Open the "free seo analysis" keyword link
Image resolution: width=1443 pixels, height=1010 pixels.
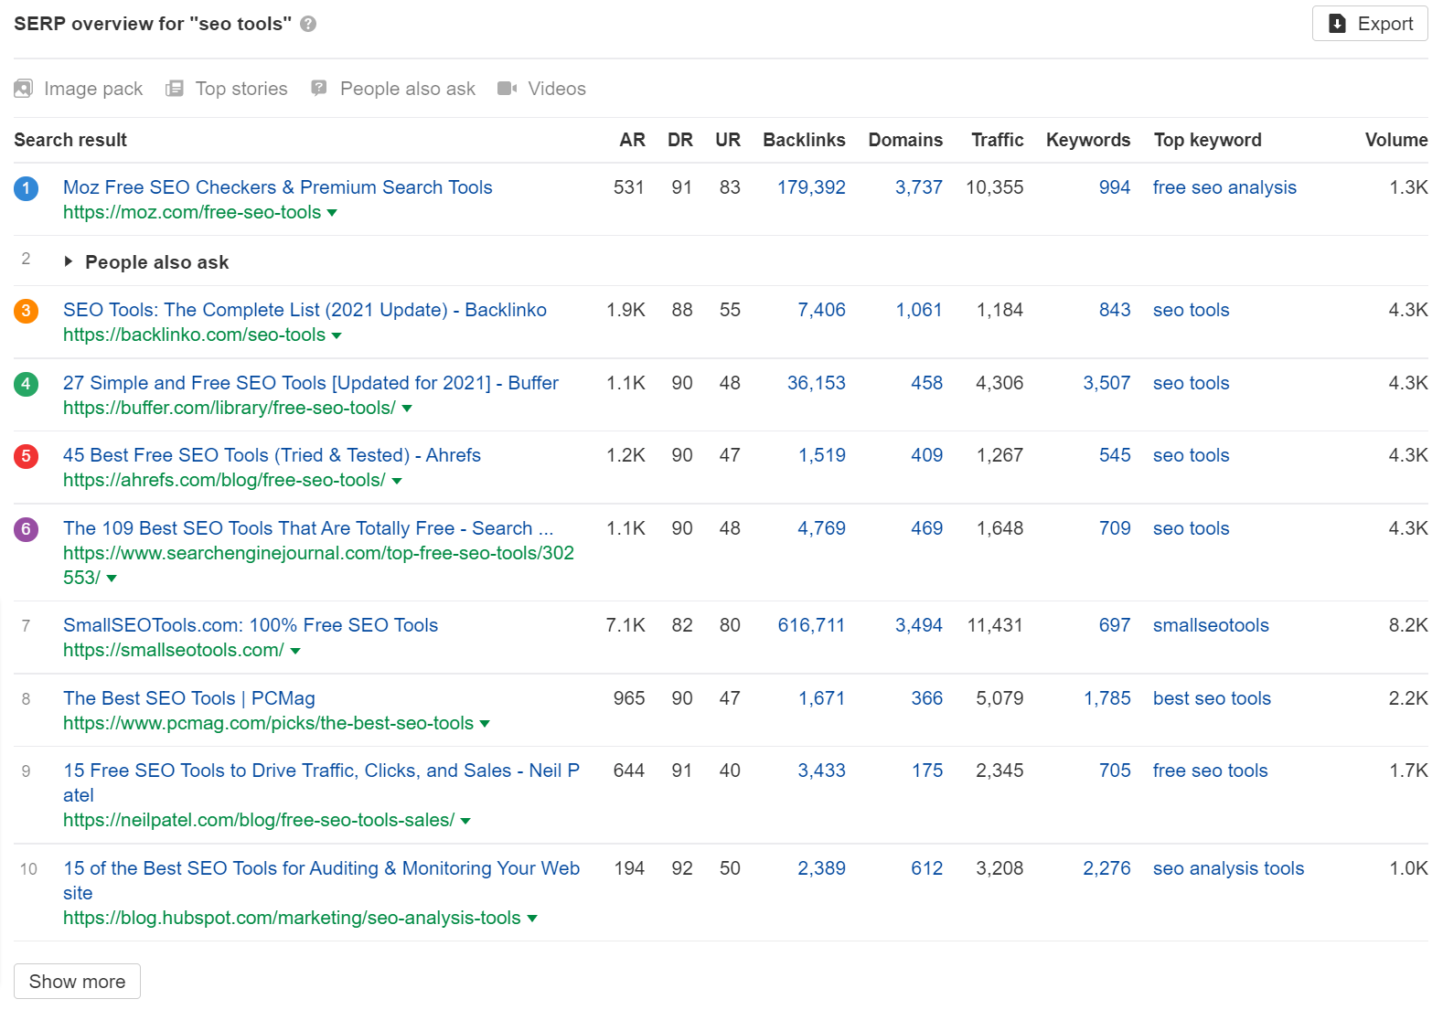[x=1224, y=187]
